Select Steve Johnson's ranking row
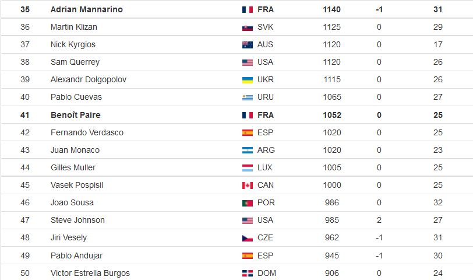 pos(237,220)
